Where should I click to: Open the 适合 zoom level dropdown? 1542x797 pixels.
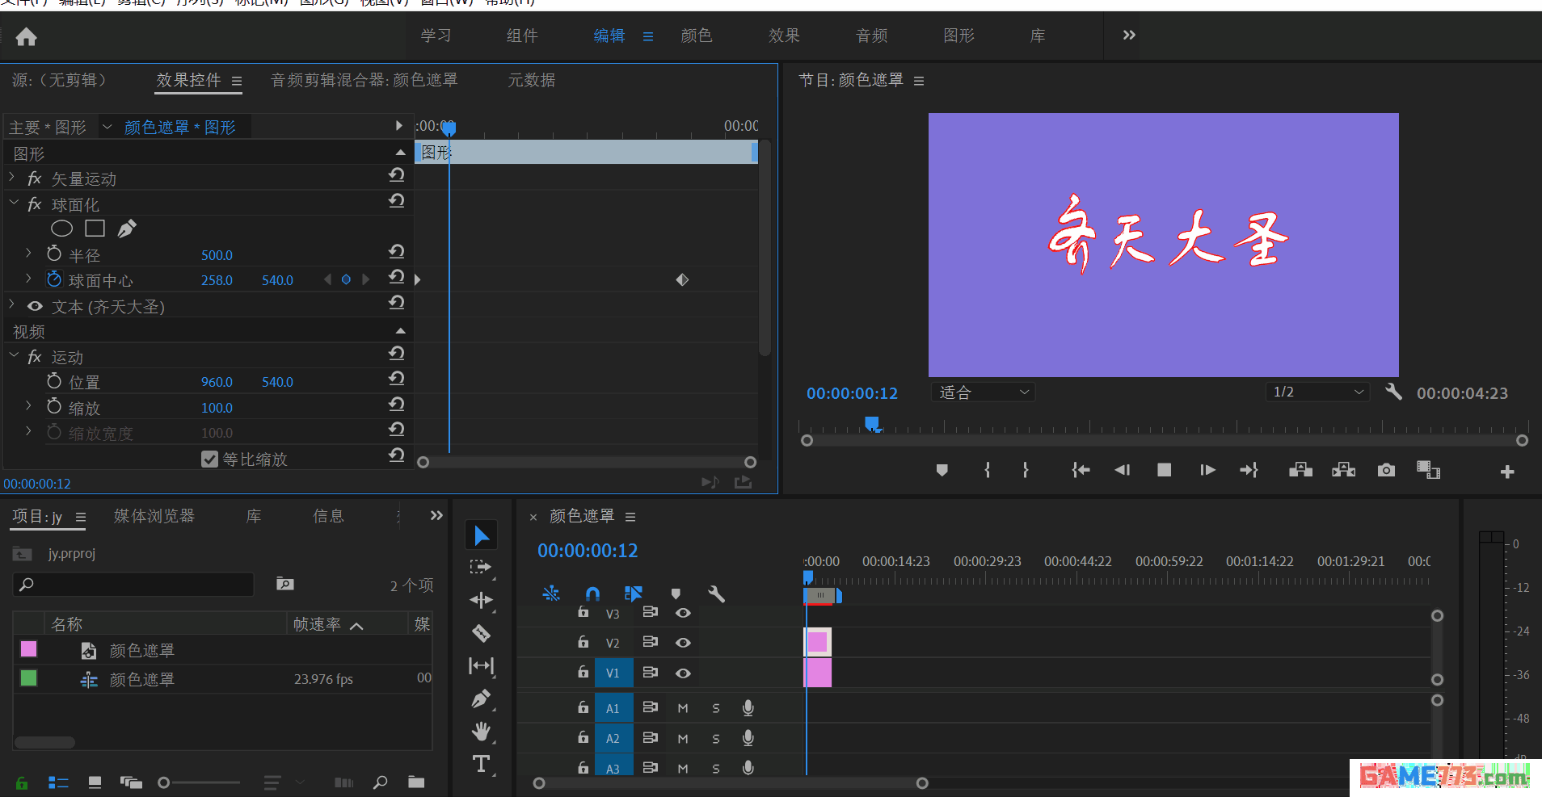tap(982, 392)
